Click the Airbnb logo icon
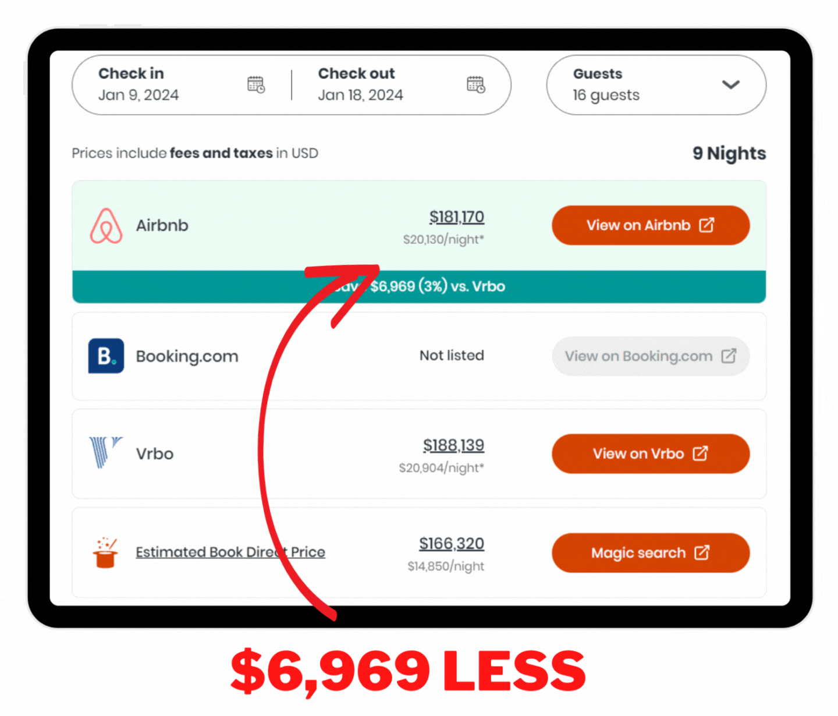This screenshot has height=716, width=838. 106,226
